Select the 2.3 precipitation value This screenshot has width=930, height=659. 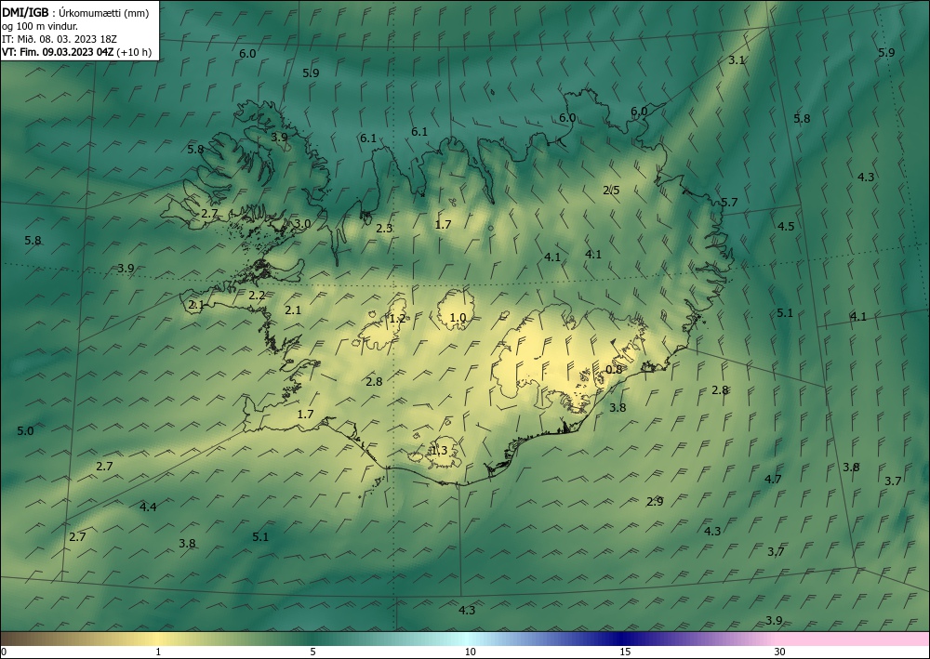click(x=384, y=228)
